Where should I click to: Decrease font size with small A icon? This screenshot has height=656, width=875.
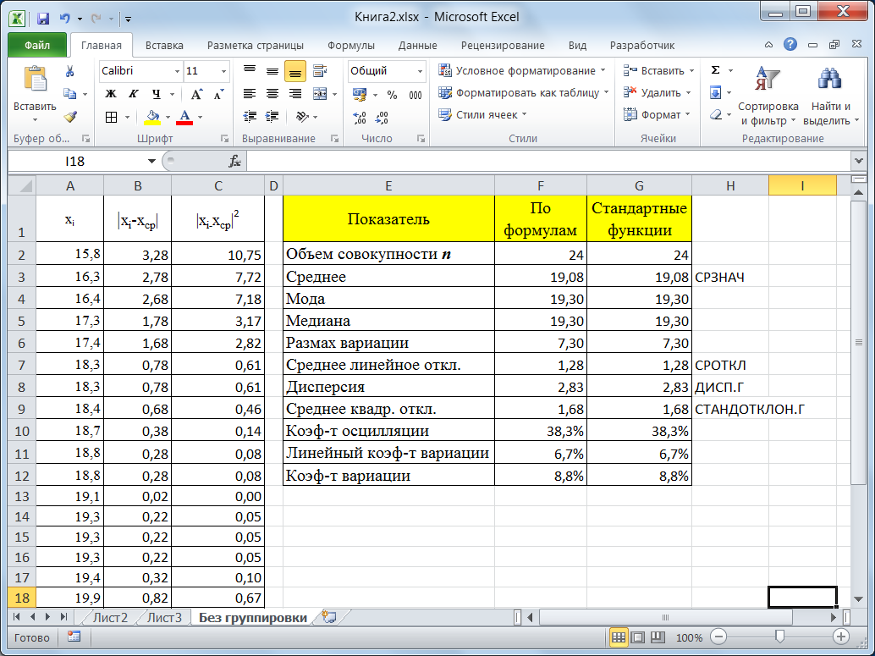coord(218,94)
